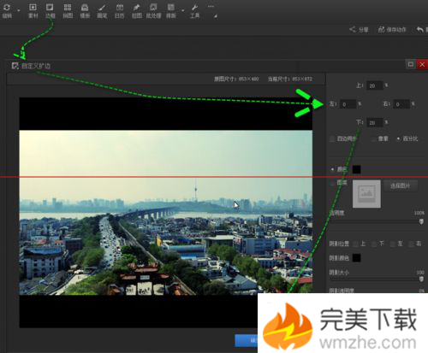Viewport: 428px width, 353px height.
Task: Click the 右 right border value field
Action: point(401,104)
